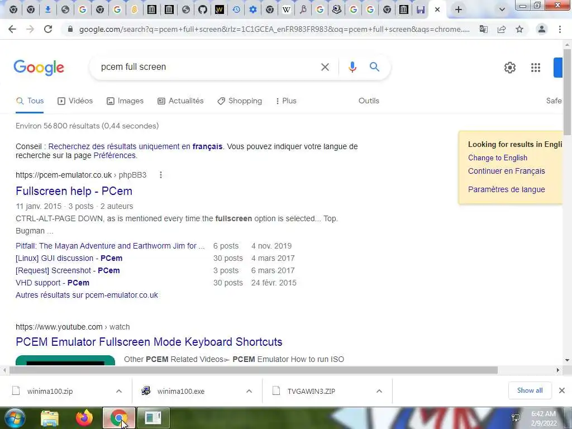This screenshot has height=429, width=572.
Task: Go forward to the next page
Action: point(30,29)
